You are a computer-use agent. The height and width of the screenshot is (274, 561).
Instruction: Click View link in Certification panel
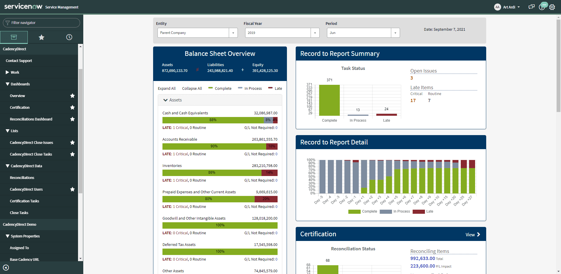click(x=473, y=235)
